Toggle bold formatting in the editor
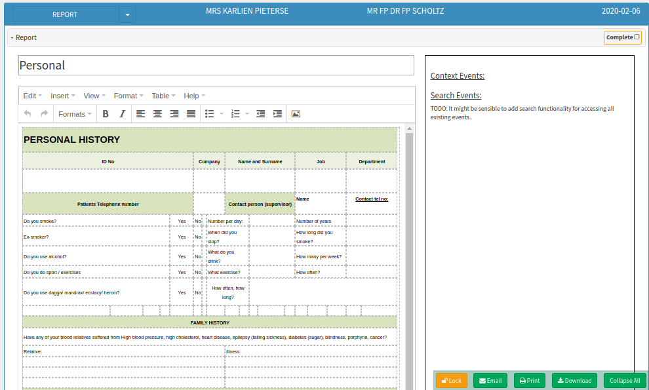This screenshot has height=390, width=649. tap(106, 114)
